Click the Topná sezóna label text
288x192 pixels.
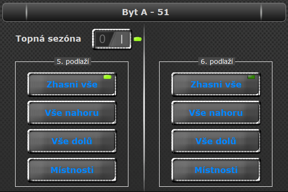pyautogui.click(x=49, y=39)
